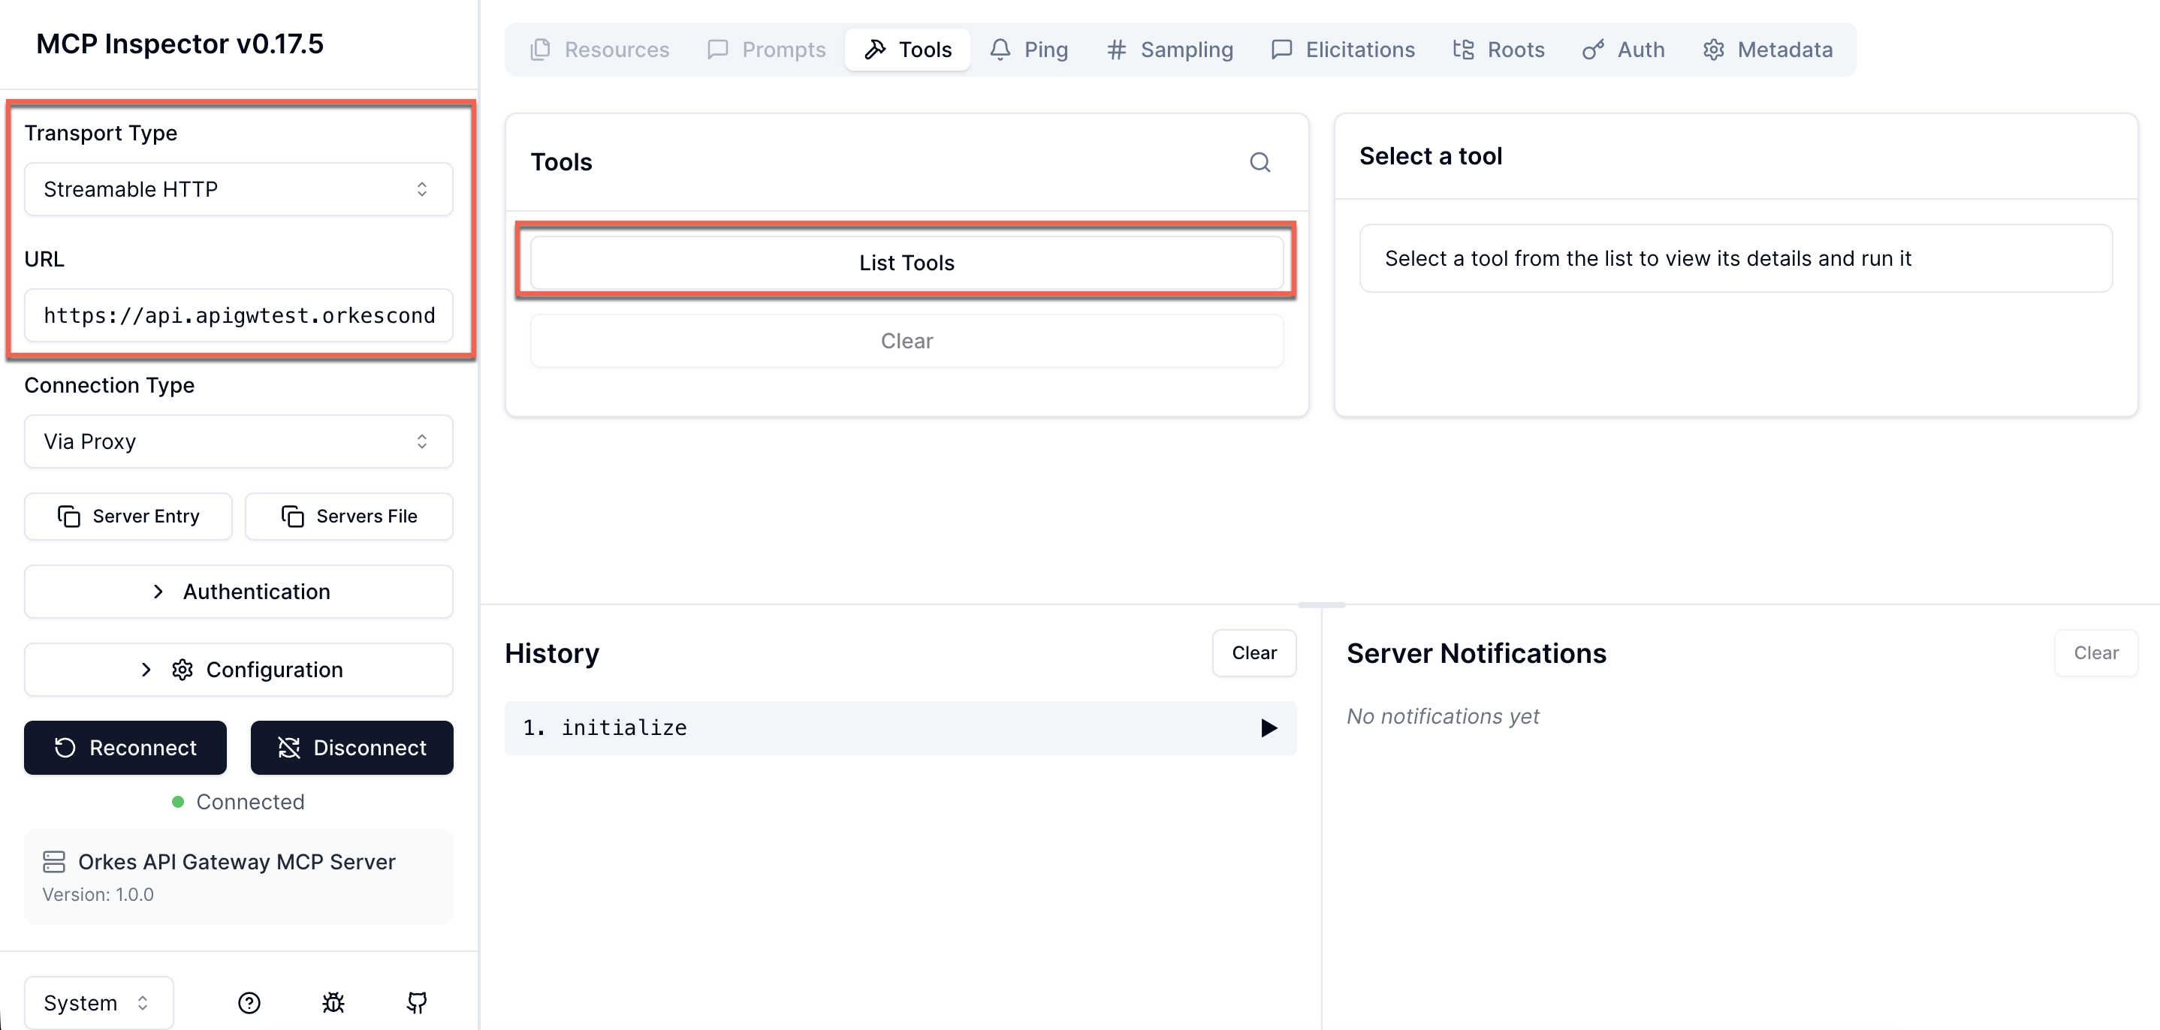
Task: Click the gear icon on the Metadata tab
Action: 1712,50
